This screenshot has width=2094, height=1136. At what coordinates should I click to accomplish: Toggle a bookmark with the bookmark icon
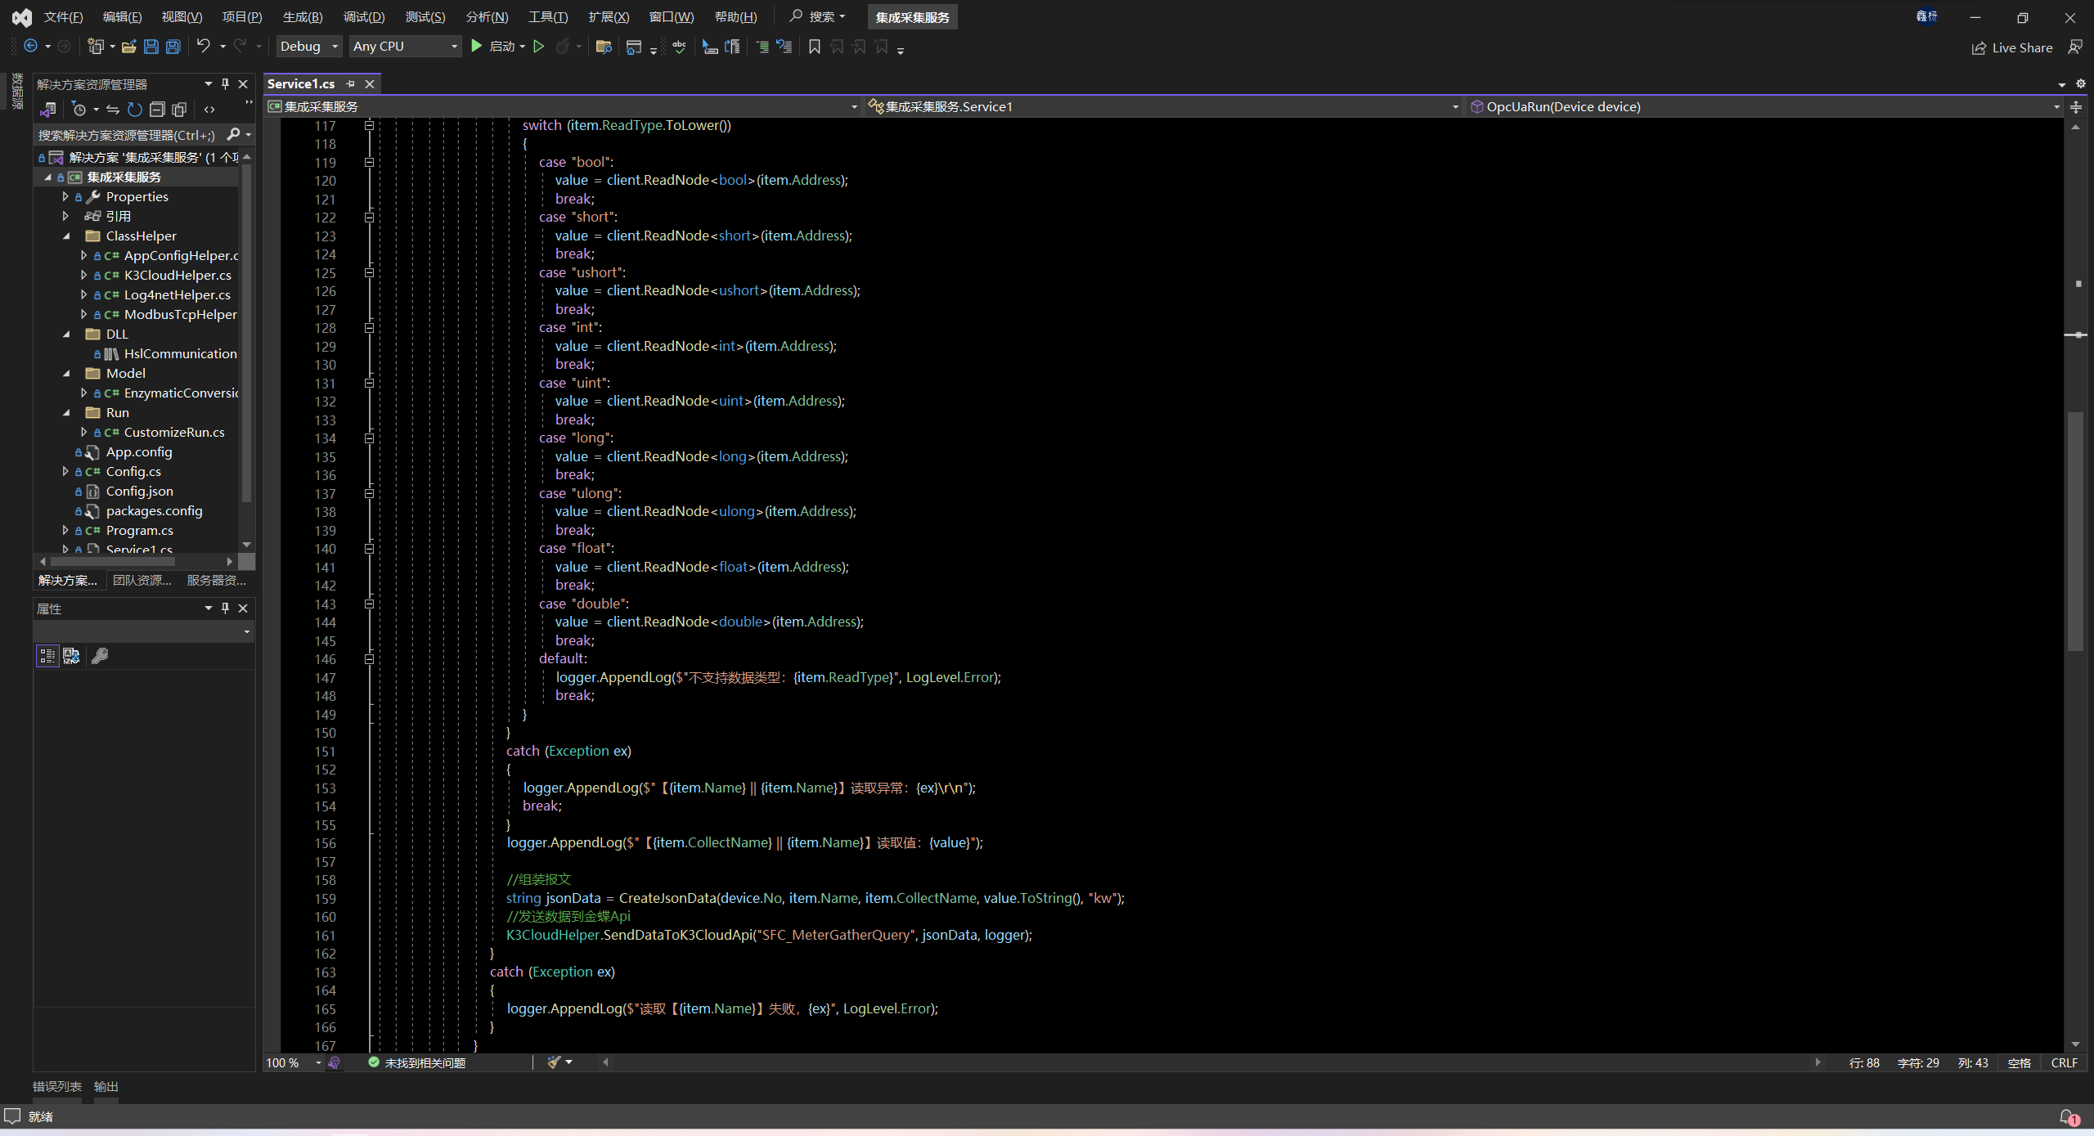[x=814, y=47]
